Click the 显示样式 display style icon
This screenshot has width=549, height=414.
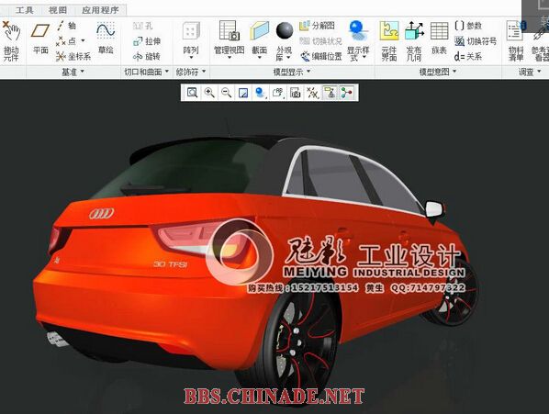click(x=358, y=31)
